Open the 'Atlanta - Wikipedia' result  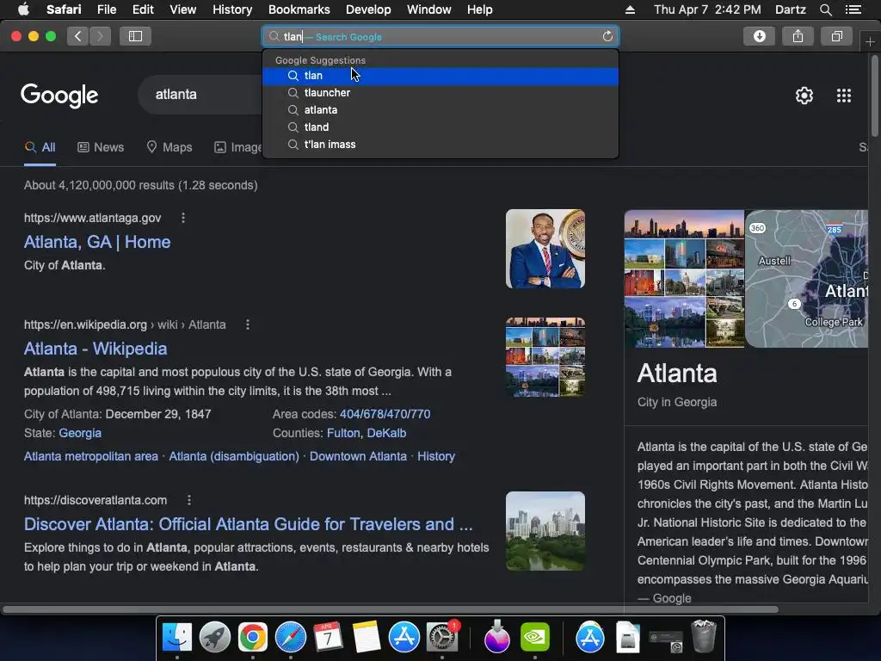click(95, 349)
